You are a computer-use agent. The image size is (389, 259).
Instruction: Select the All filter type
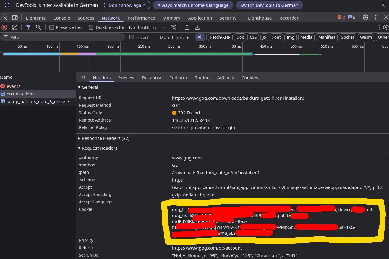pyautogui.click(x=200, y=37)
